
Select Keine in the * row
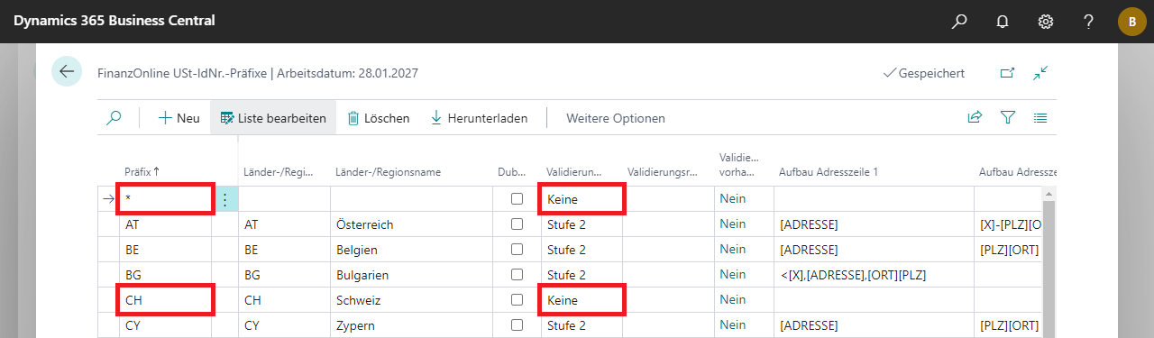(582, 199)
